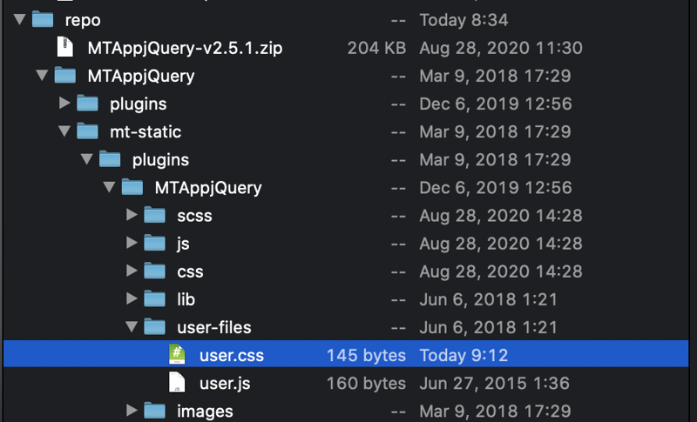
Task: Expand the css folder
Action: tap(132, 271)
